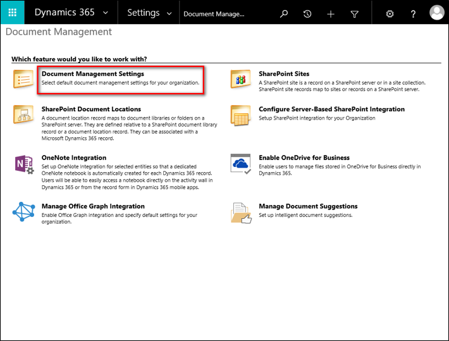Image resolution: width=449 pixels, height=341 pixels.
Task: Open the app launcher waffle icon
Action: point(13,13)
